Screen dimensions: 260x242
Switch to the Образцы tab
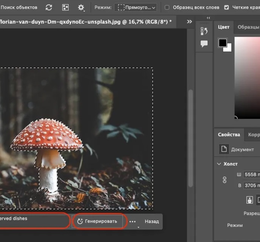[x=248, y=27]
